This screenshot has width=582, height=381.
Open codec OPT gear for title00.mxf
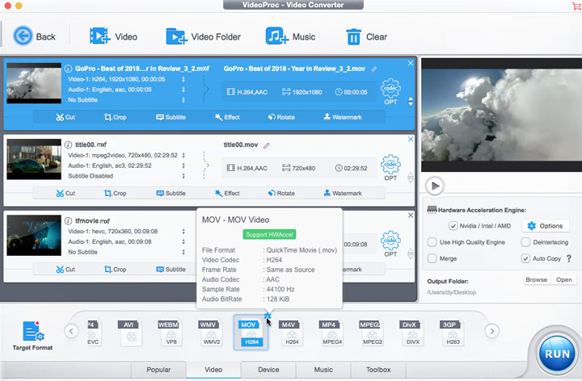[390, 165]
